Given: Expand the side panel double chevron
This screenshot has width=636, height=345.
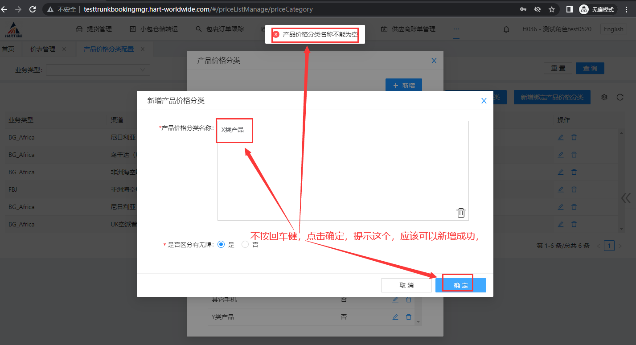Looking at the screenshot, I should 626,198.
